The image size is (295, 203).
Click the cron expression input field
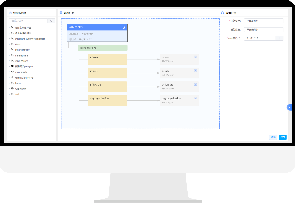pyautogui.click(x=259, y=38)
